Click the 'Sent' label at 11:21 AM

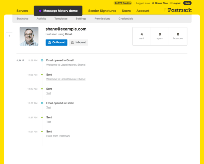[x=49, y=131]
